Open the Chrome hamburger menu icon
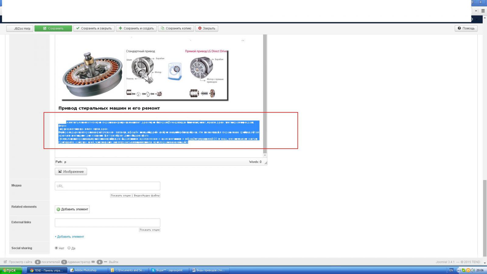 483,11
